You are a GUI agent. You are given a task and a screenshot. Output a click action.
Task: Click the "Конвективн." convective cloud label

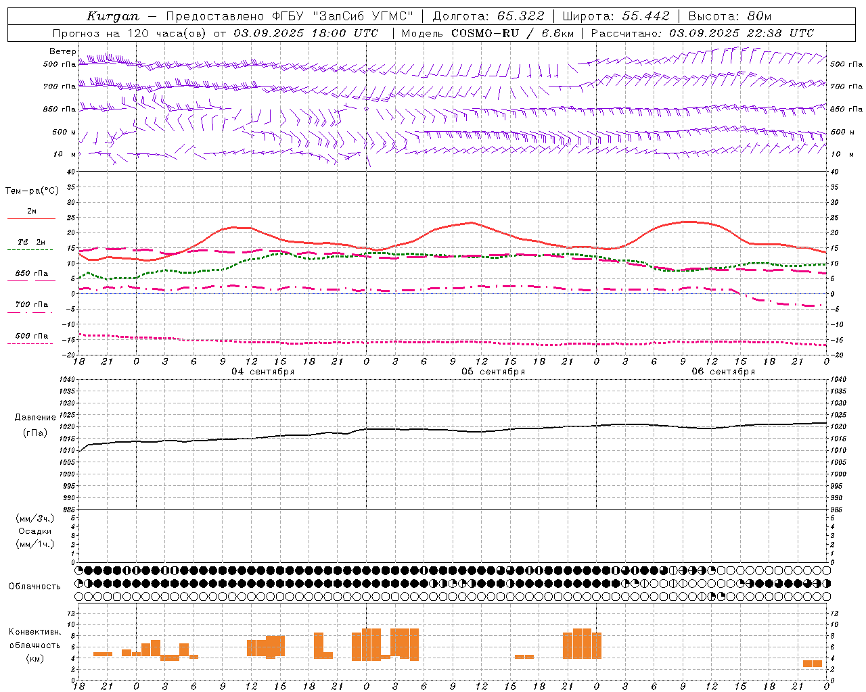tap(35, 632)
